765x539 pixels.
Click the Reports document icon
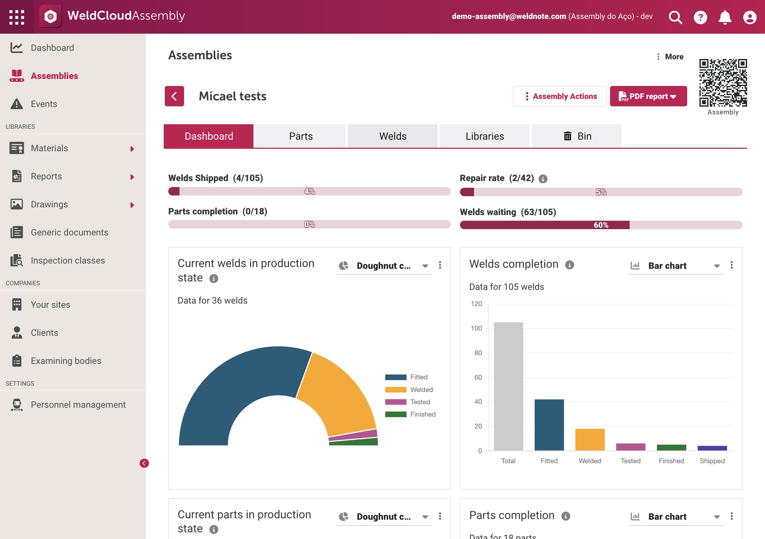click(16, 176)
